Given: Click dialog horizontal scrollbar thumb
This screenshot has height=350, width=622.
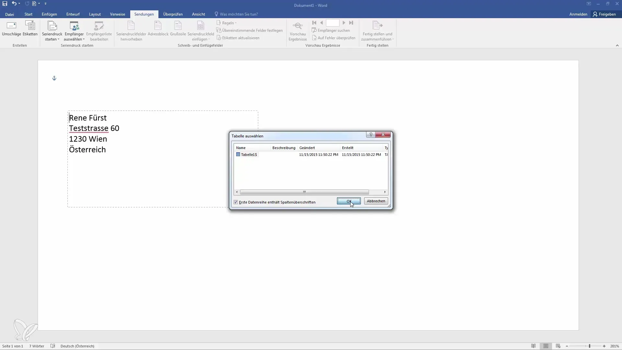Looking at the screenshot, I should click(x=304, y=192).
